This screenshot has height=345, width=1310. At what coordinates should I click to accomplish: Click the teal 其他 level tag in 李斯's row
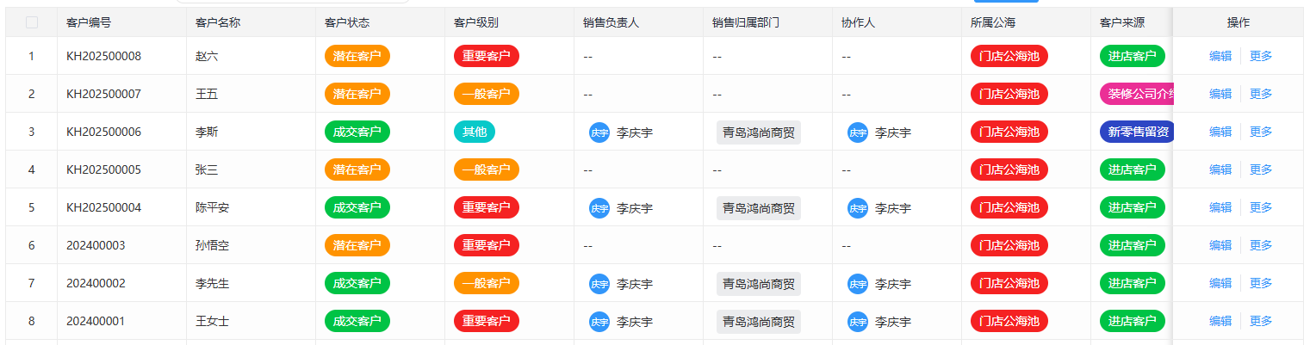pyautogui.click(x=475, y=132)
